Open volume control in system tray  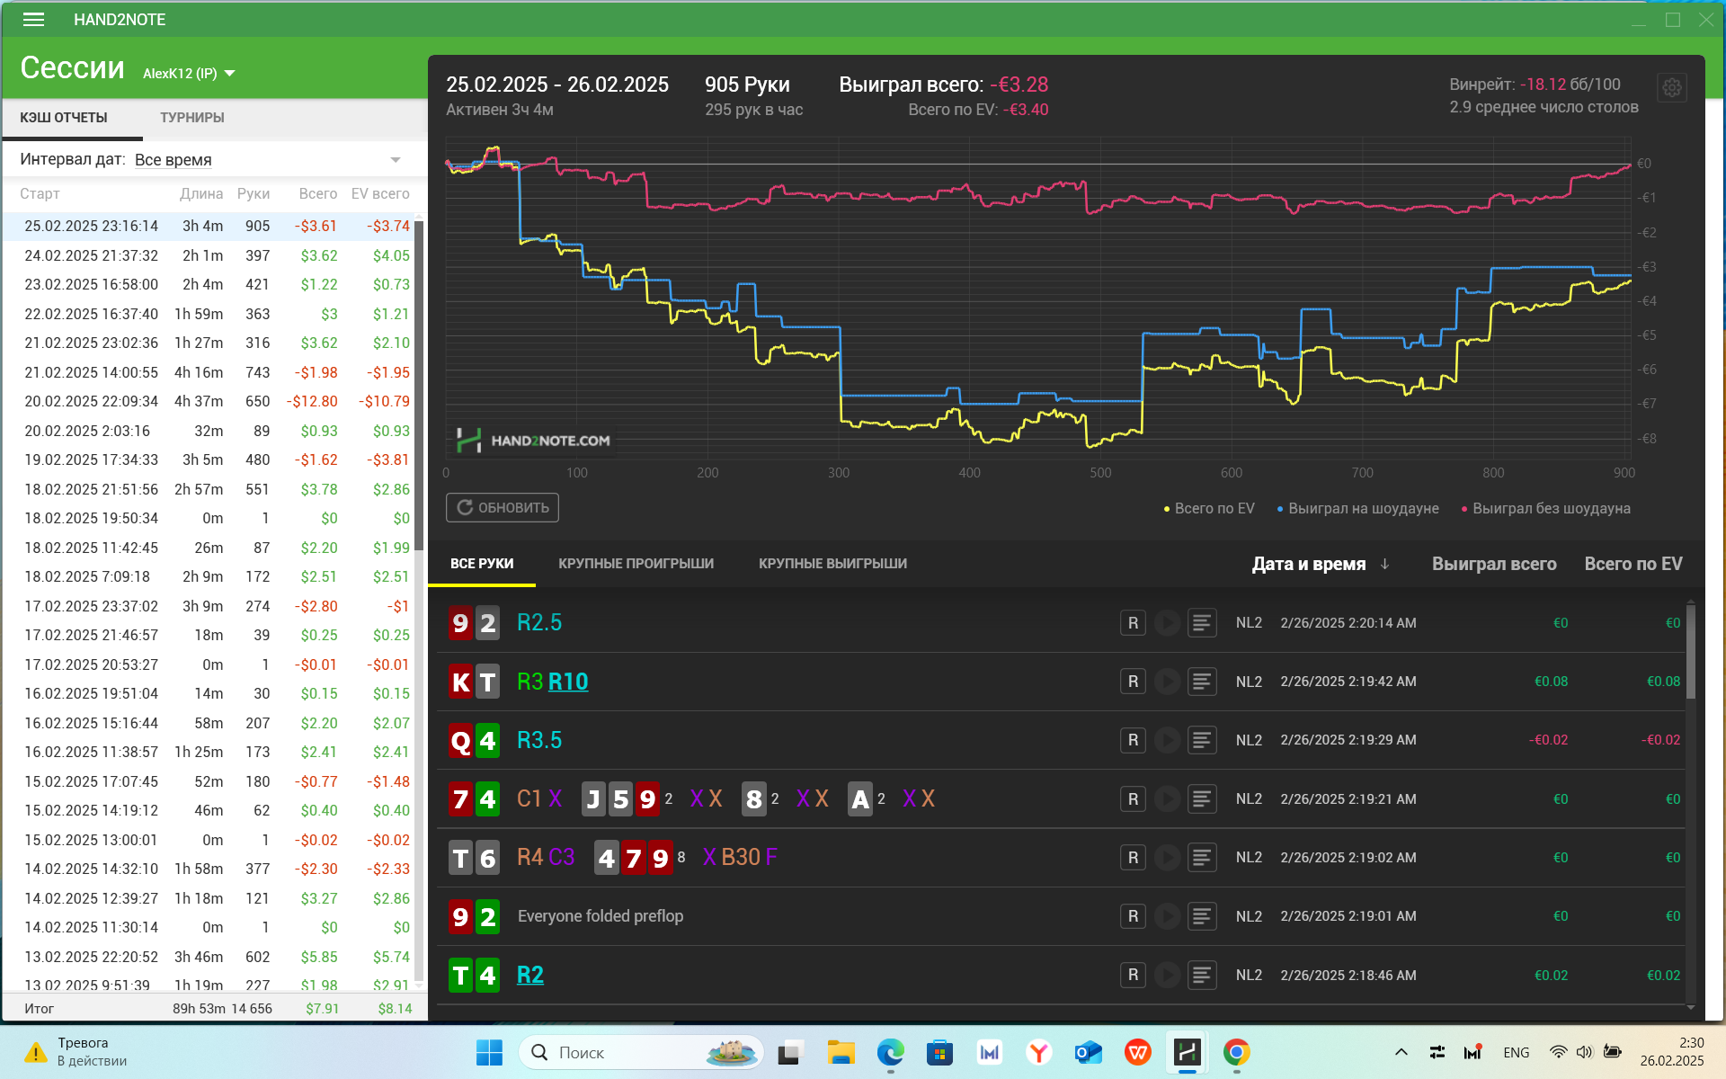(x=1584, y=1052)
